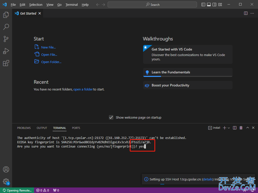Go back using the left arrow
The height and width of the screenshot is (193, 258).
point(98,5)
